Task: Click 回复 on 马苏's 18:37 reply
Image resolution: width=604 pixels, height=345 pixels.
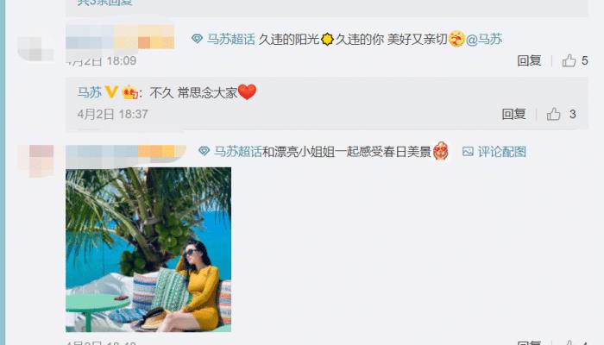Action: pyautogui.click(x=513, y=114)
